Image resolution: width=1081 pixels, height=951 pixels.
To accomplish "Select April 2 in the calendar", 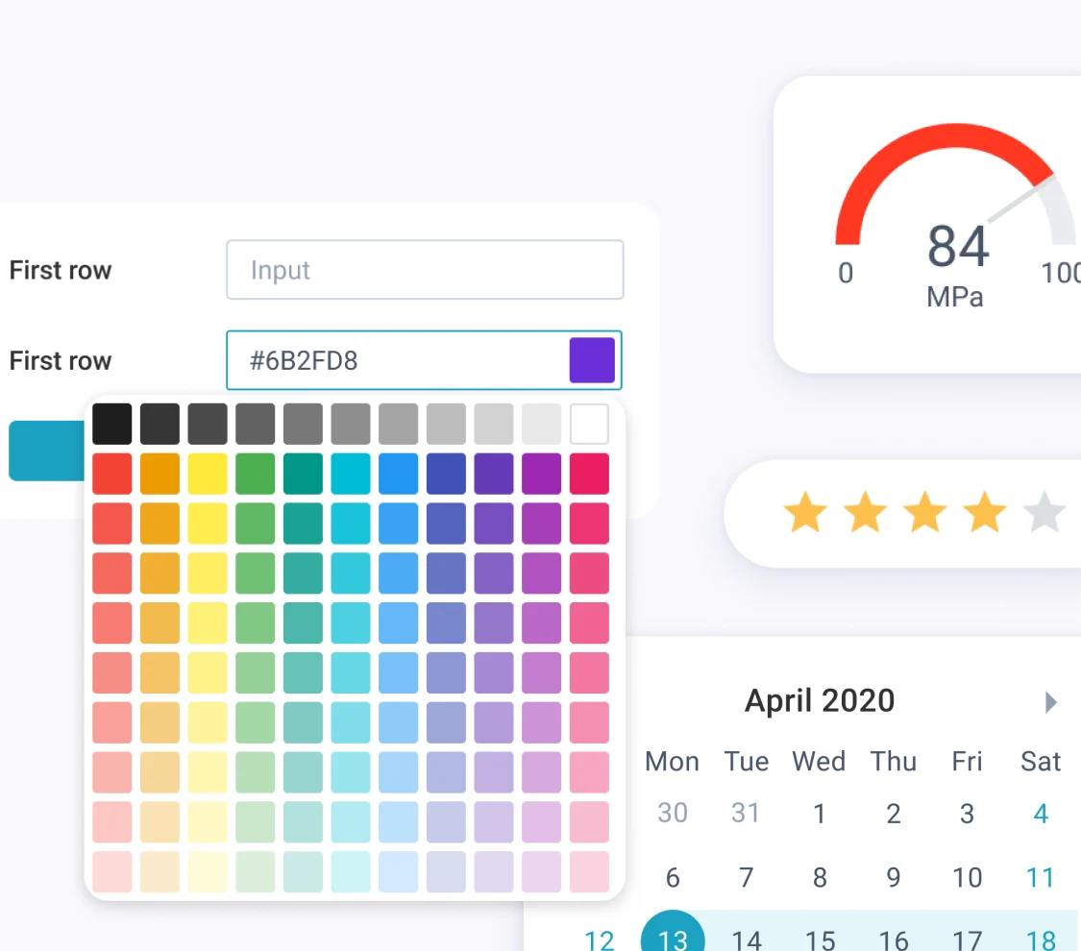I will 894,814.
